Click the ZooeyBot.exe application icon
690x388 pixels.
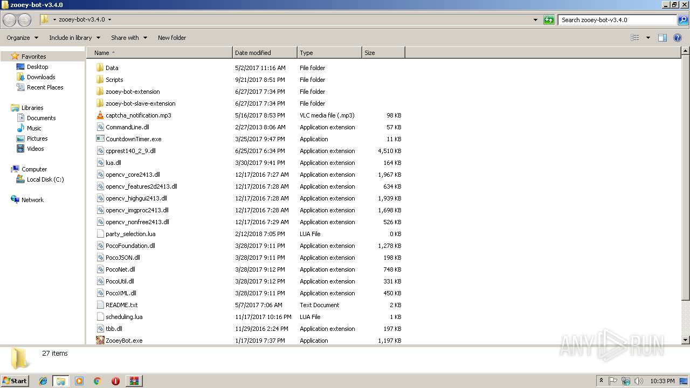(x=100, y=341)
